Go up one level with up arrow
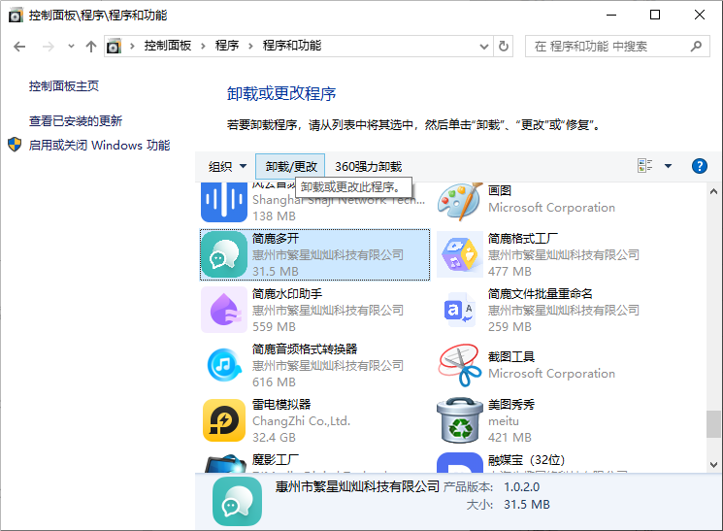This screenshot has width=723, height=531. [x=91, y=47]
